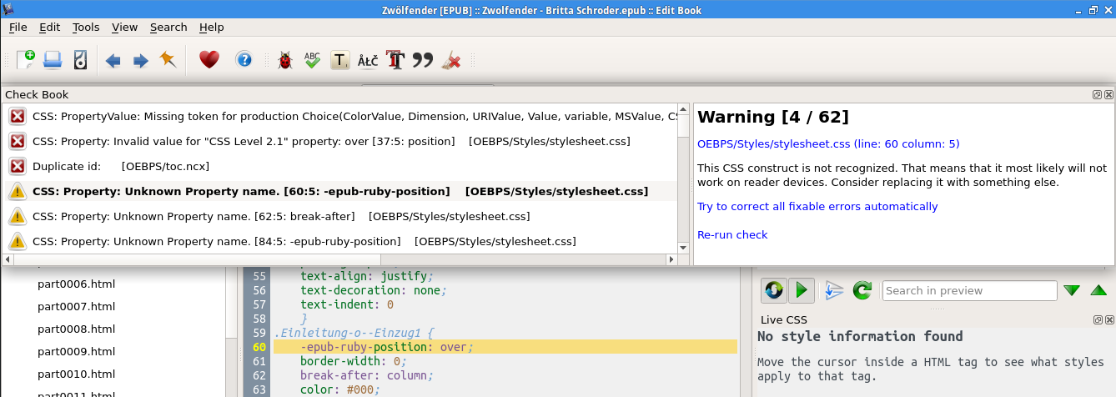
Task: Click the quotation marks smarten punctuation icon
Action: coord(423,60)
